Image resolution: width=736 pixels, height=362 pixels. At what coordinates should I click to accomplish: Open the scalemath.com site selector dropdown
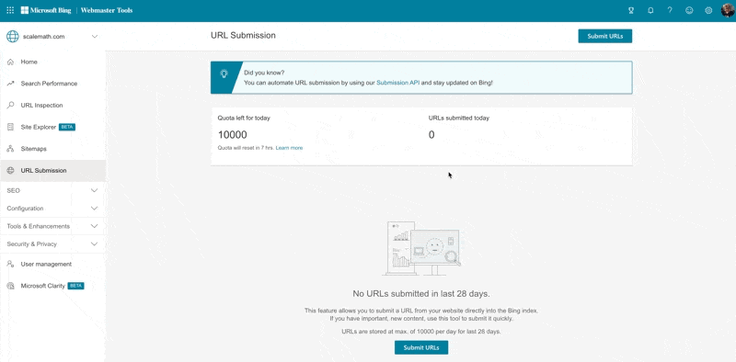pyautogui.click(x=52, y=37)
